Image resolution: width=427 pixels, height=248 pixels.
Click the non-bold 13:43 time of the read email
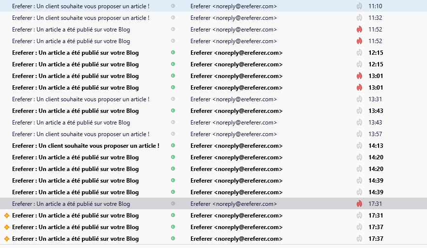click(x=375, y=123)
